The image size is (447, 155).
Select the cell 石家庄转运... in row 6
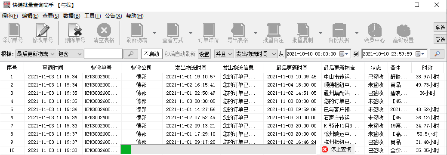click(x=342, y=118)
